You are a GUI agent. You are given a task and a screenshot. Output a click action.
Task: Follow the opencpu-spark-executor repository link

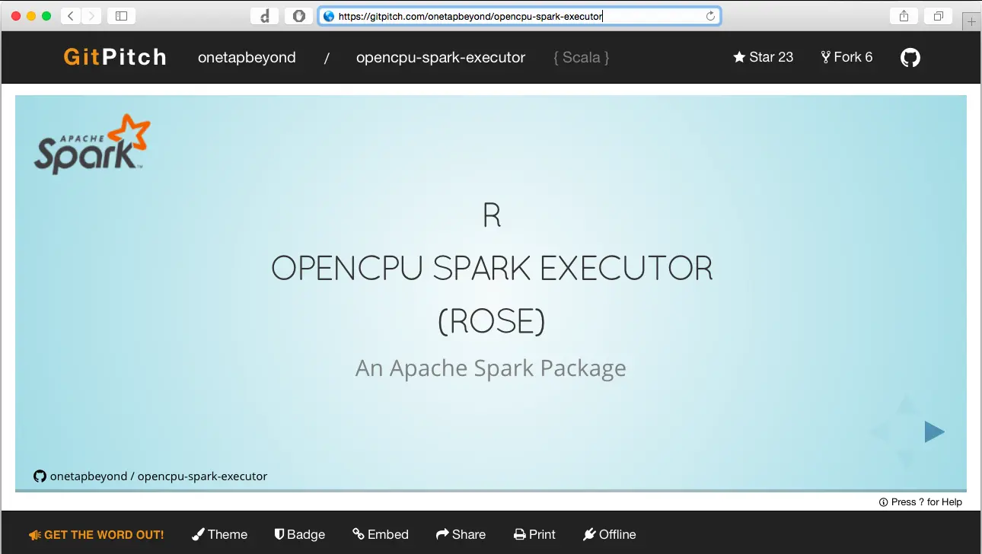(440, 57)
